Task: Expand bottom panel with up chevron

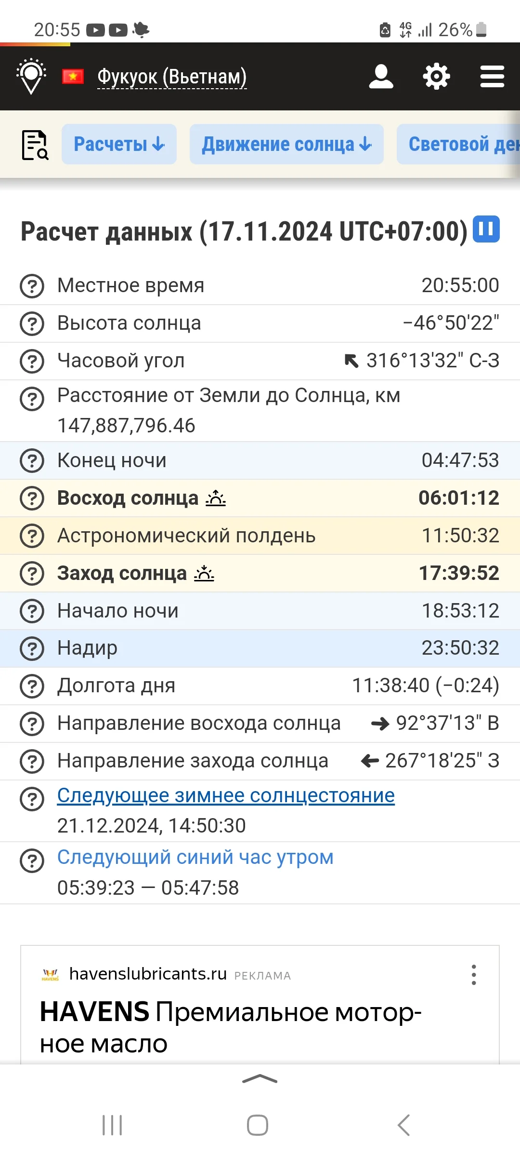Action: click(260, 1079)
